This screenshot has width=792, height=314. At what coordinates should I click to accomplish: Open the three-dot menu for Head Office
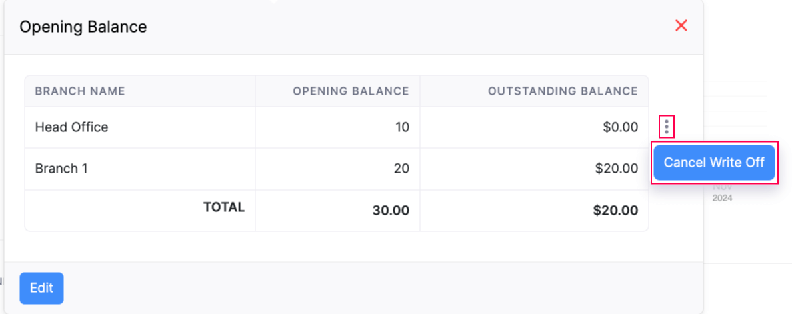(667, 127)
